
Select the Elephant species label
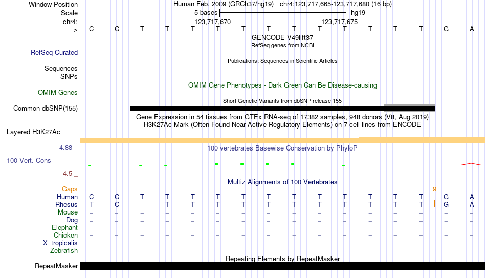point(65,228)
